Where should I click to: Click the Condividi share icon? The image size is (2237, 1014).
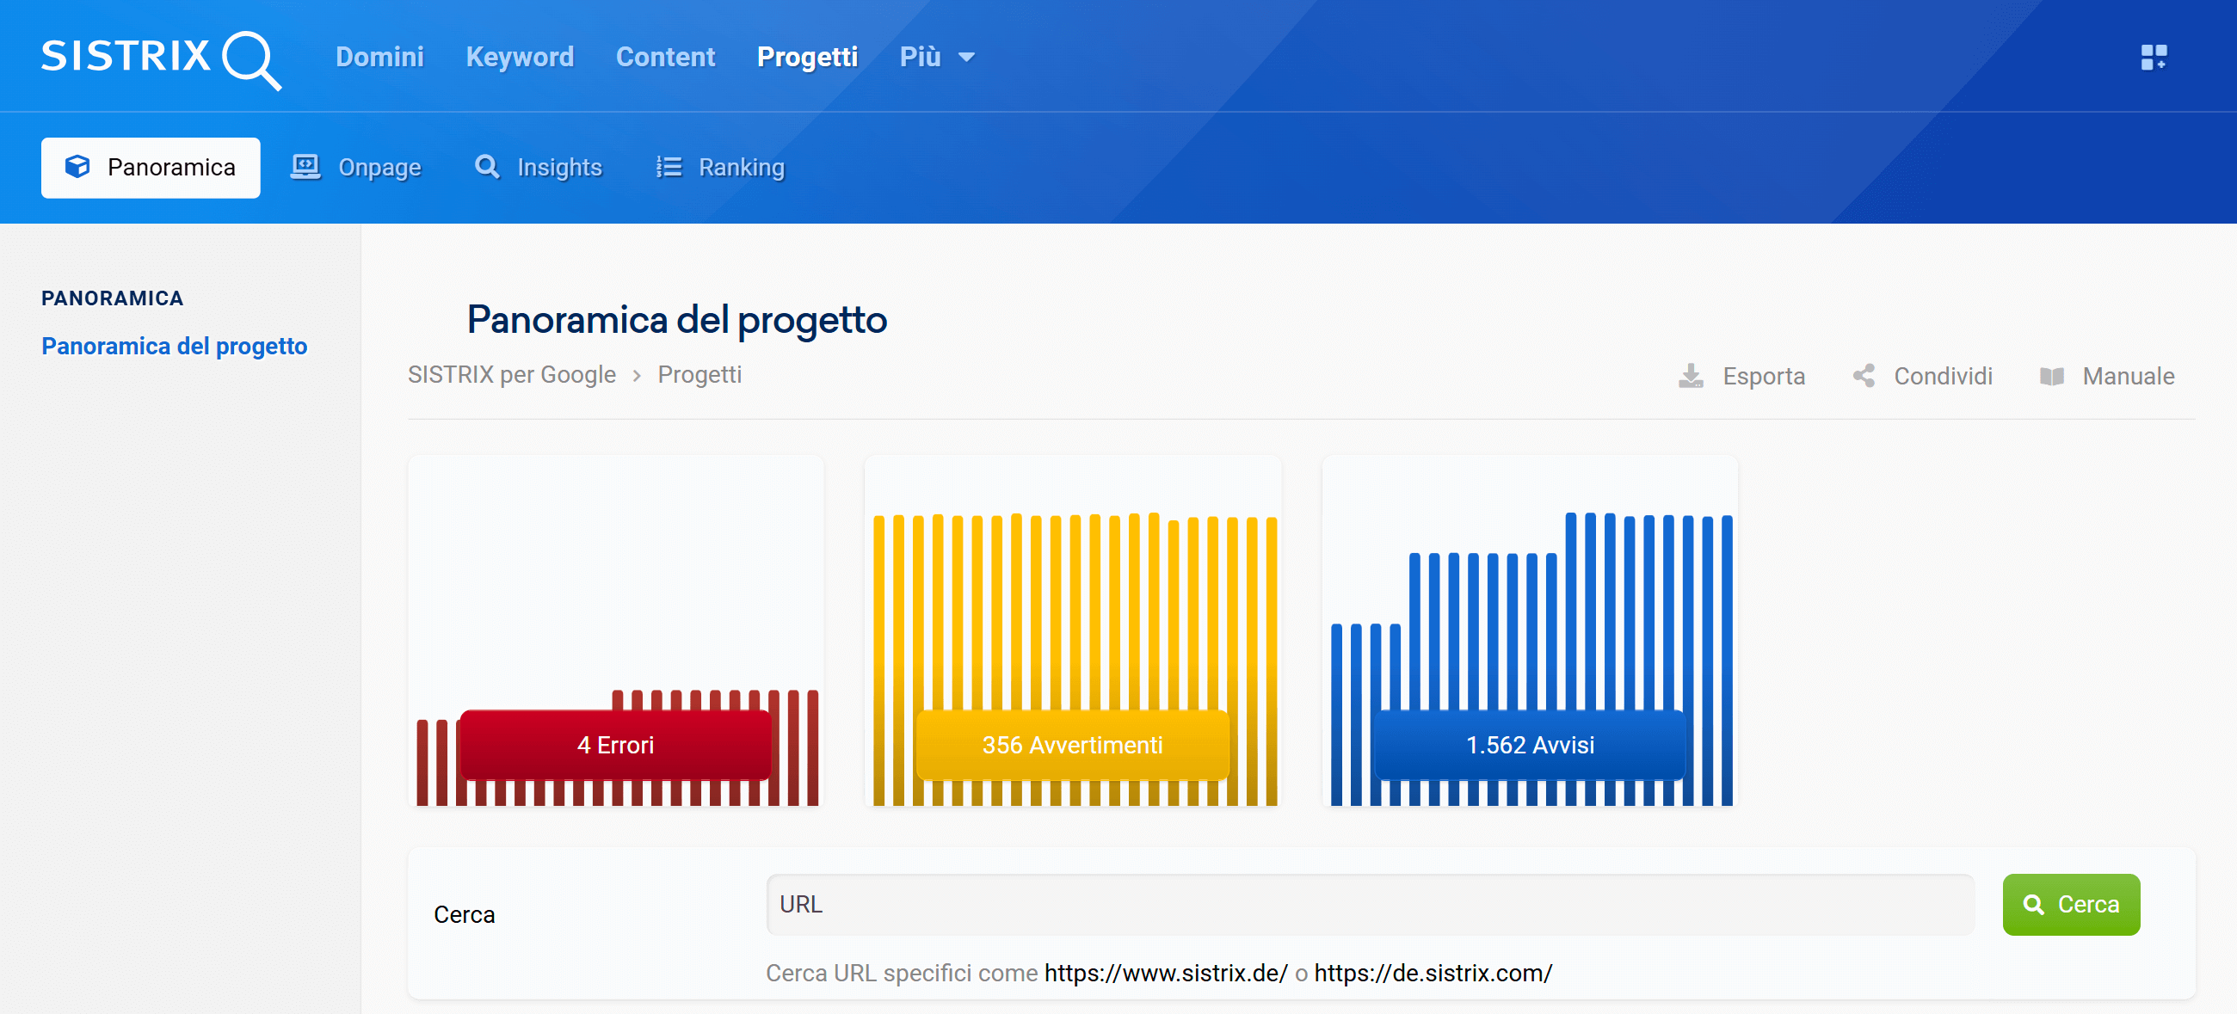point(1864,375)
